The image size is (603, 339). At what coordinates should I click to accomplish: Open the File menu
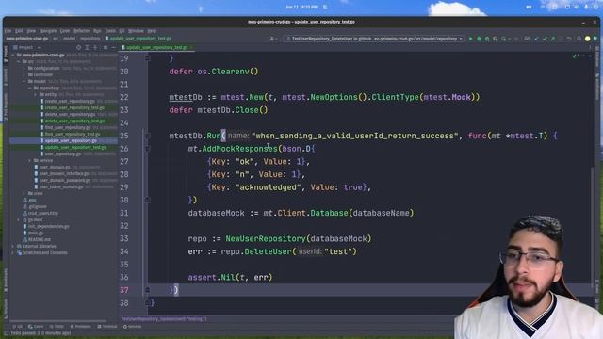[8, 31]
